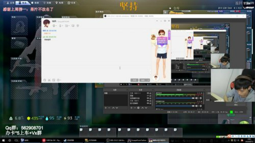Click the contact's avatar in the QQ chat header
The height and width of the screenshot is (143, 255).
pos(46,23)
